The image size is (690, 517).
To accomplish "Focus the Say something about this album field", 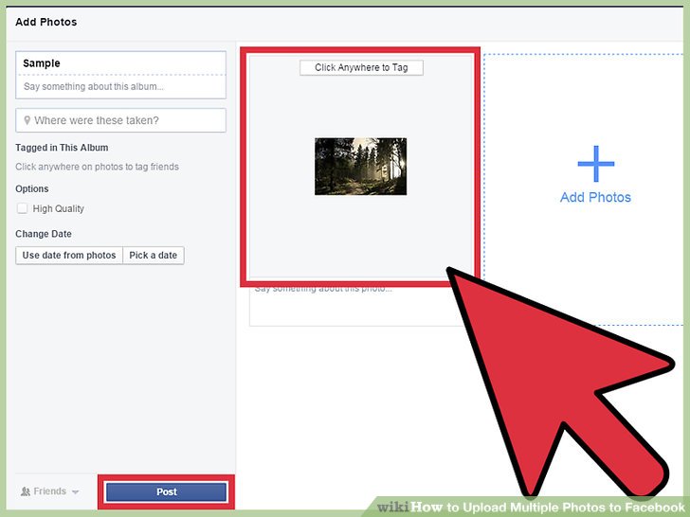I will click(x=120, y=86).
